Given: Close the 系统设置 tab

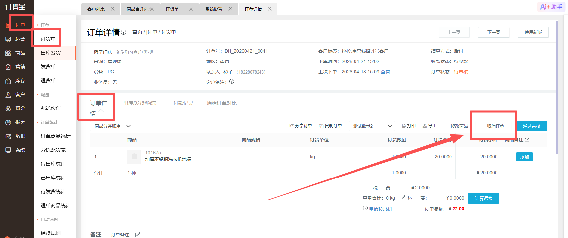Looking at the screenshot, I should (230, 9).
